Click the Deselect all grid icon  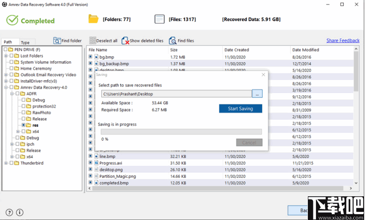[x=92, y=41]
